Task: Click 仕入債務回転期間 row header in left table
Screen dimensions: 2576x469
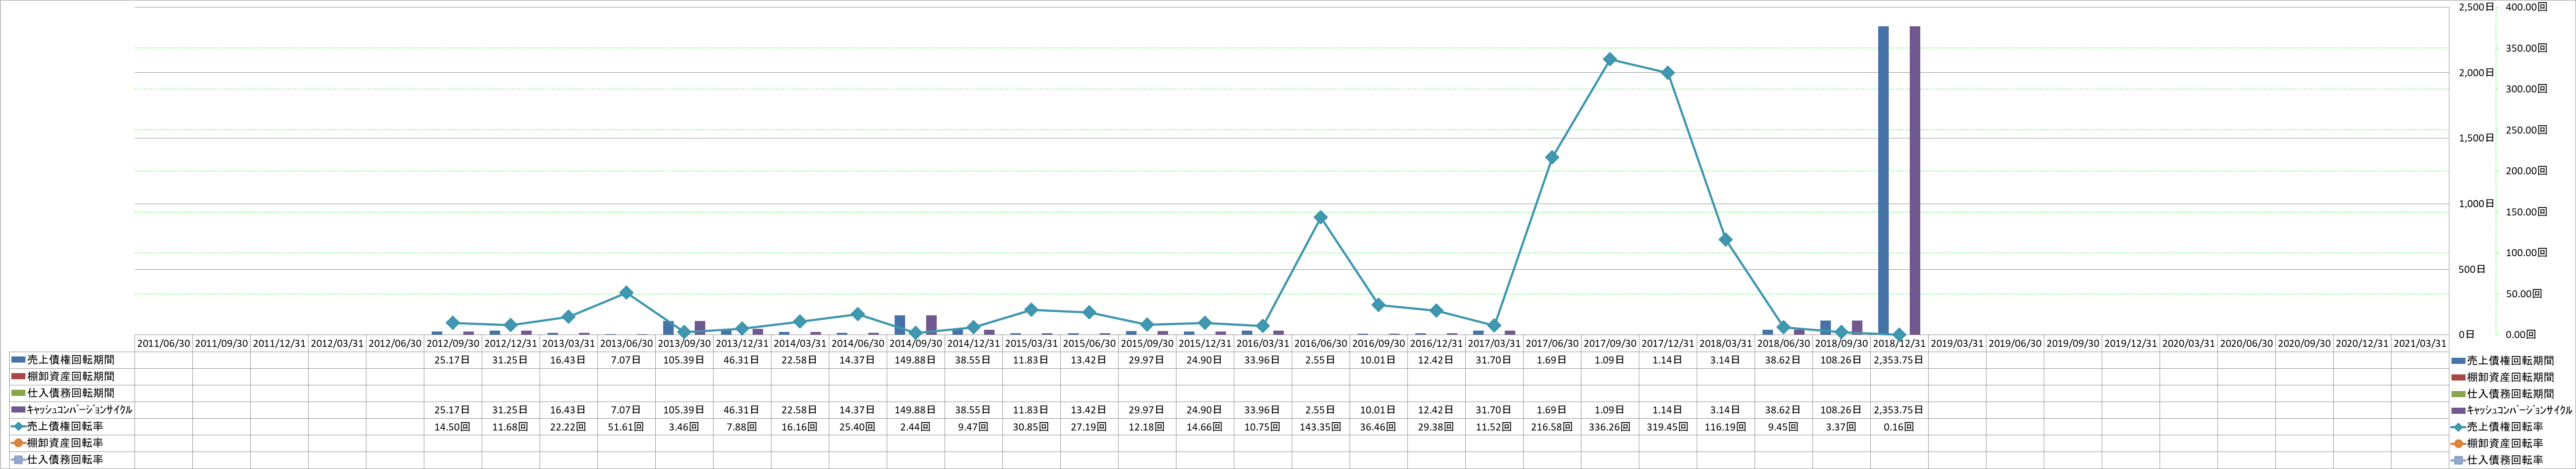Action: [71, 393]
